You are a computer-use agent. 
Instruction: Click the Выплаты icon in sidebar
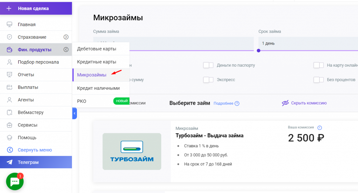9,87
